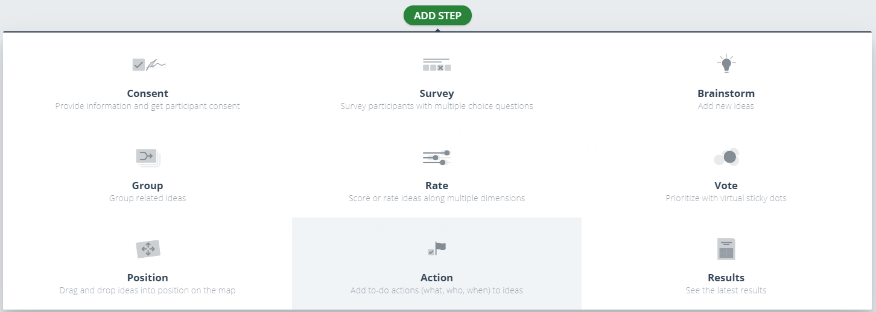Click the Vote sticky dots icon
876x312 pixels.
click(x=726, y=157)
